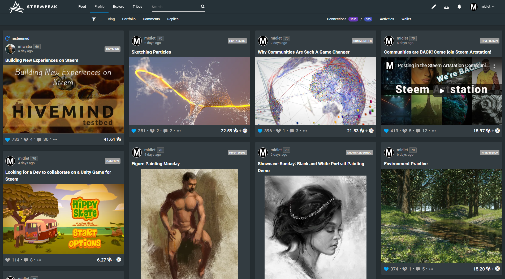
Task: Upvote the Building New Experiences on Steem post
Action: (7, 139)
